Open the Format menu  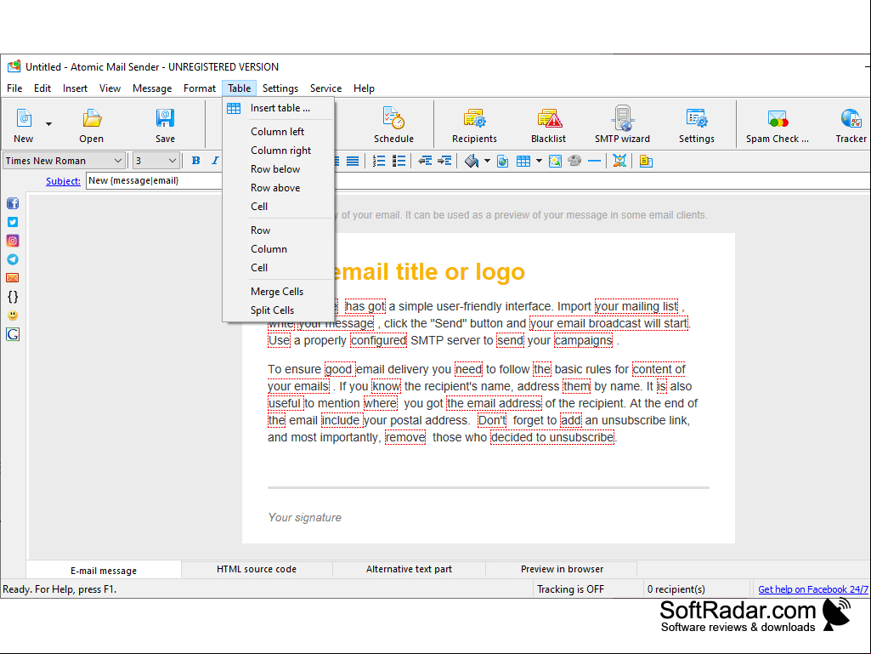click(x=200, y=88)
